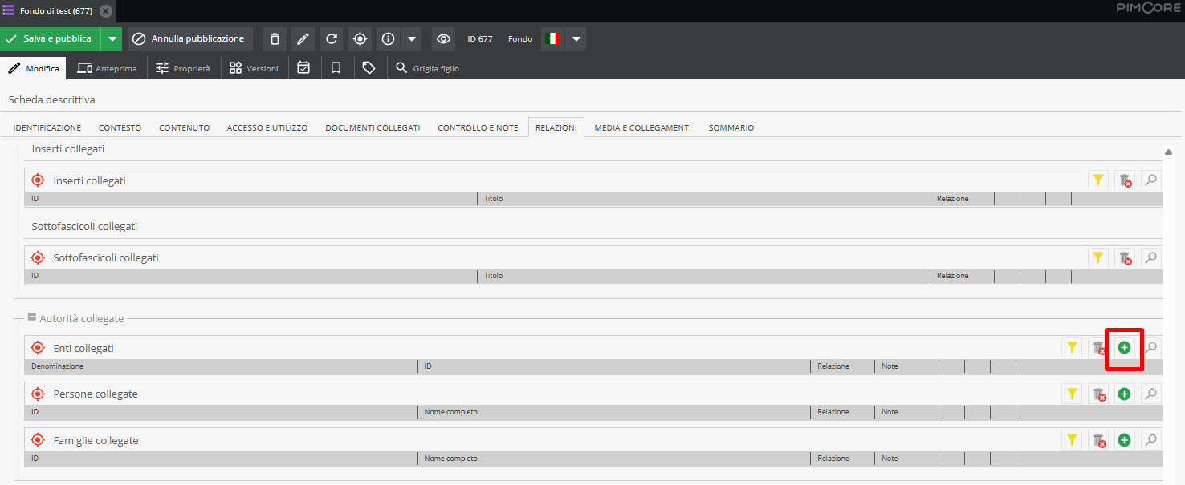Toggle filter icon for Famiglie collegate
The width and height of the screenshot is (1185, 485).
pyautogui.click(x=1071, y=440)
